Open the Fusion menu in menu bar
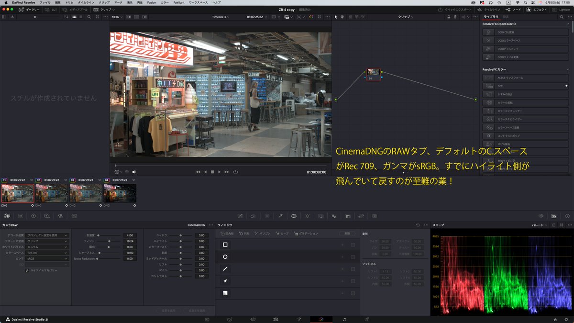The height and width of the screenshot is (323, 574). 152,2
